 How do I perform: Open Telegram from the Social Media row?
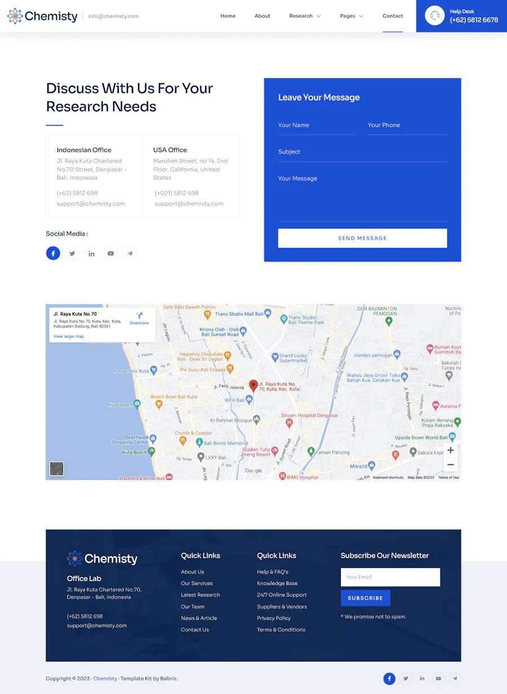pos(130,253)
